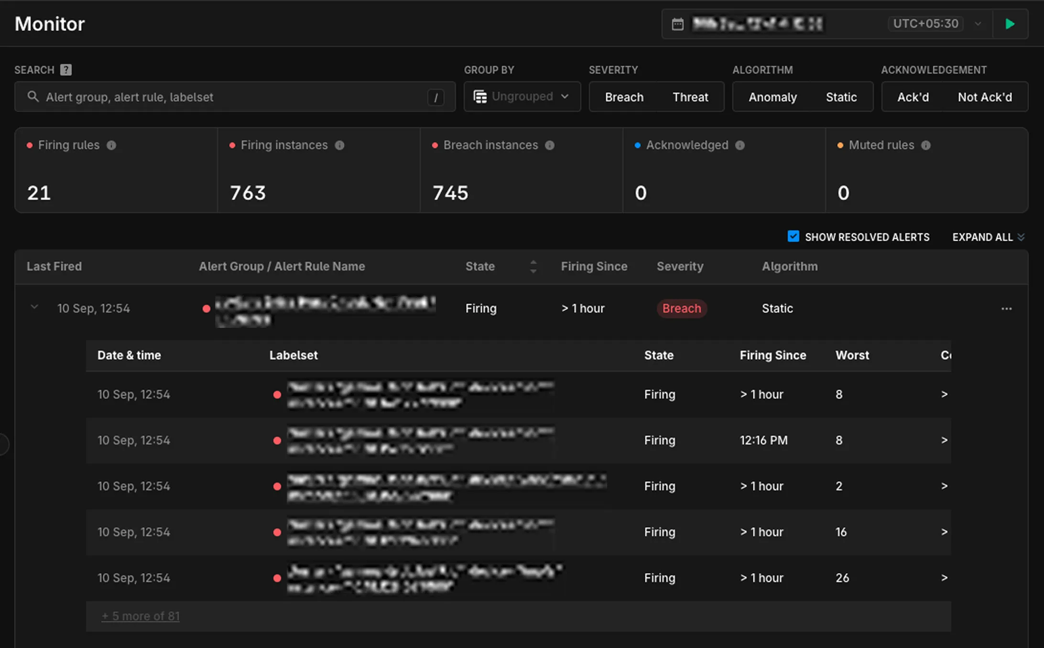Click the Muted rules card showing 0
The width and height of the screenshot is (1044, 648).
pos(927,170)
